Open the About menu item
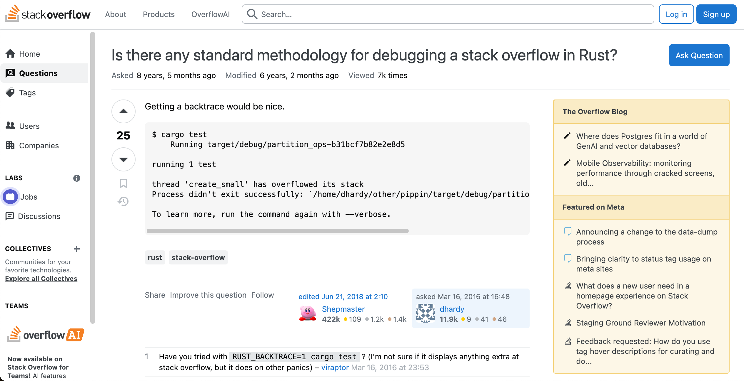 116,14
